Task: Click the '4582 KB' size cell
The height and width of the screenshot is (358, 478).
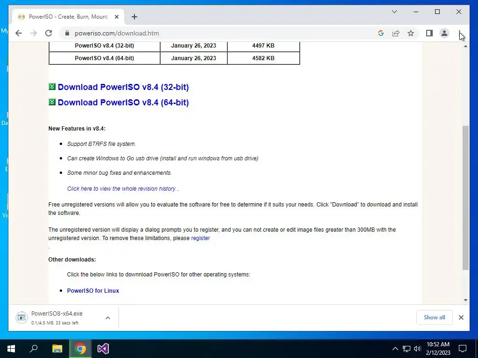Action: click(x=263, y=58)
